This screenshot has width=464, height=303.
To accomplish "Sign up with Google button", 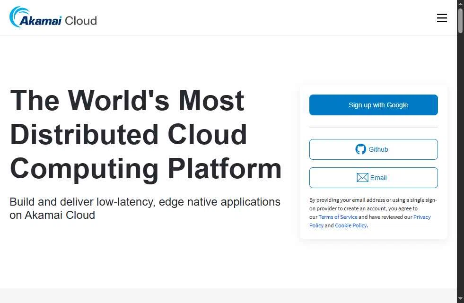I will (x=374, y=105).
